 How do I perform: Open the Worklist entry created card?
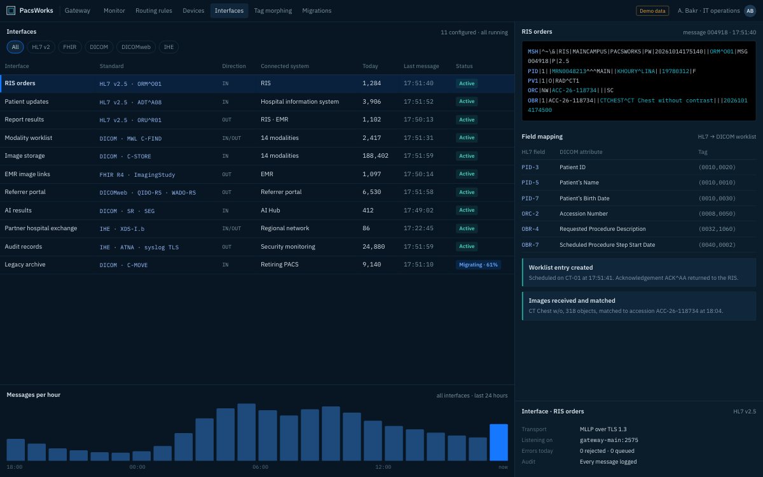click(x=639, y=272)
